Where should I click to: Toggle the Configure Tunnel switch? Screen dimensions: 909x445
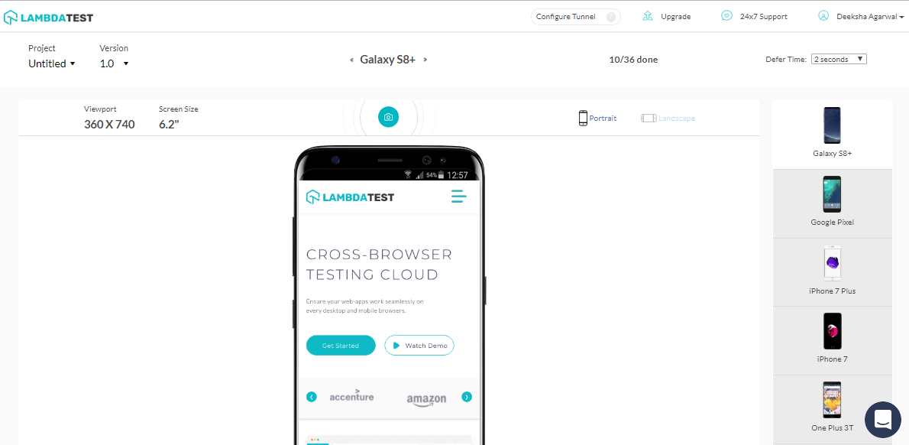(609, 16)
